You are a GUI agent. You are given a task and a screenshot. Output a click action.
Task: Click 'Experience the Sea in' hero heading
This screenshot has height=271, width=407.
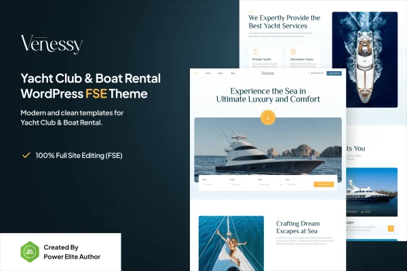click(x=268, y=91)
